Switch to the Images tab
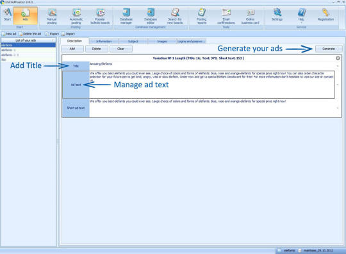 click(x=162, y=41)
